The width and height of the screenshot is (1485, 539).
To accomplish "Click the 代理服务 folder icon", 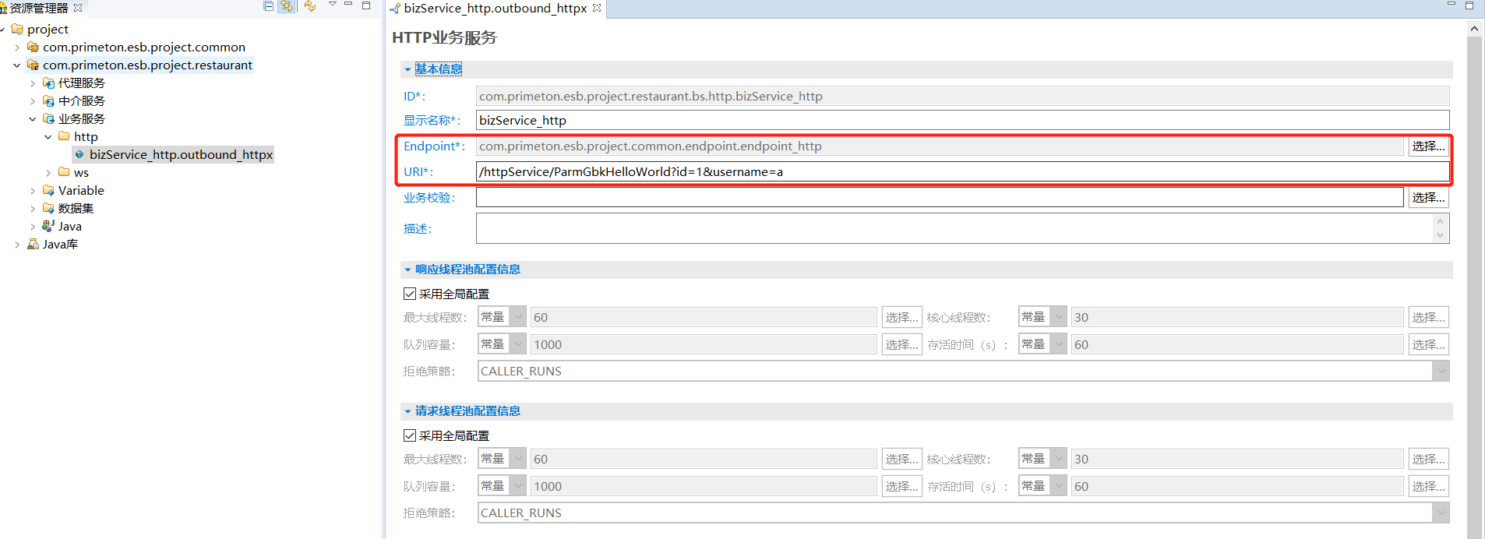I will (x=49, y=83).
